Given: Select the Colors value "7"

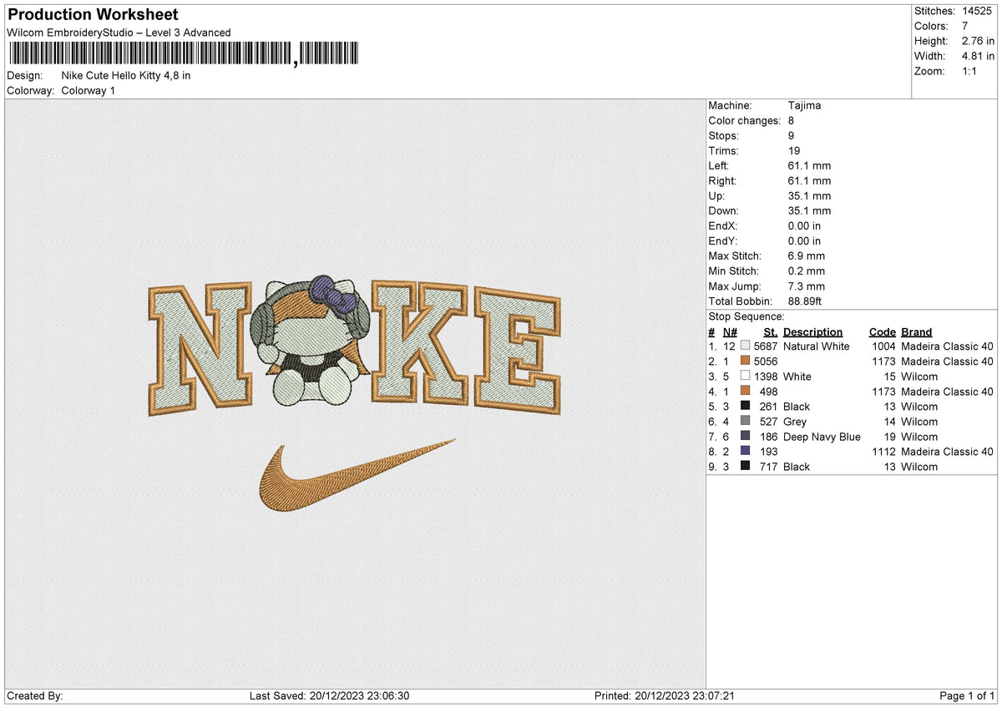Looking at the screenshot, I should tap(965, 26).
